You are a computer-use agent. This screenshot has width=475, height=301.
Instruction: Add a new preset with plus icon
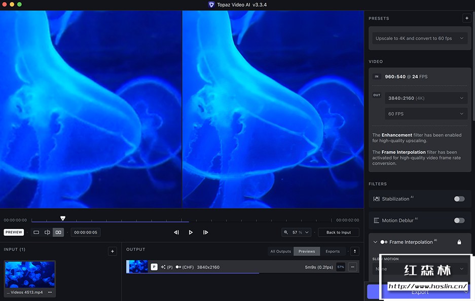click(466, 18)
